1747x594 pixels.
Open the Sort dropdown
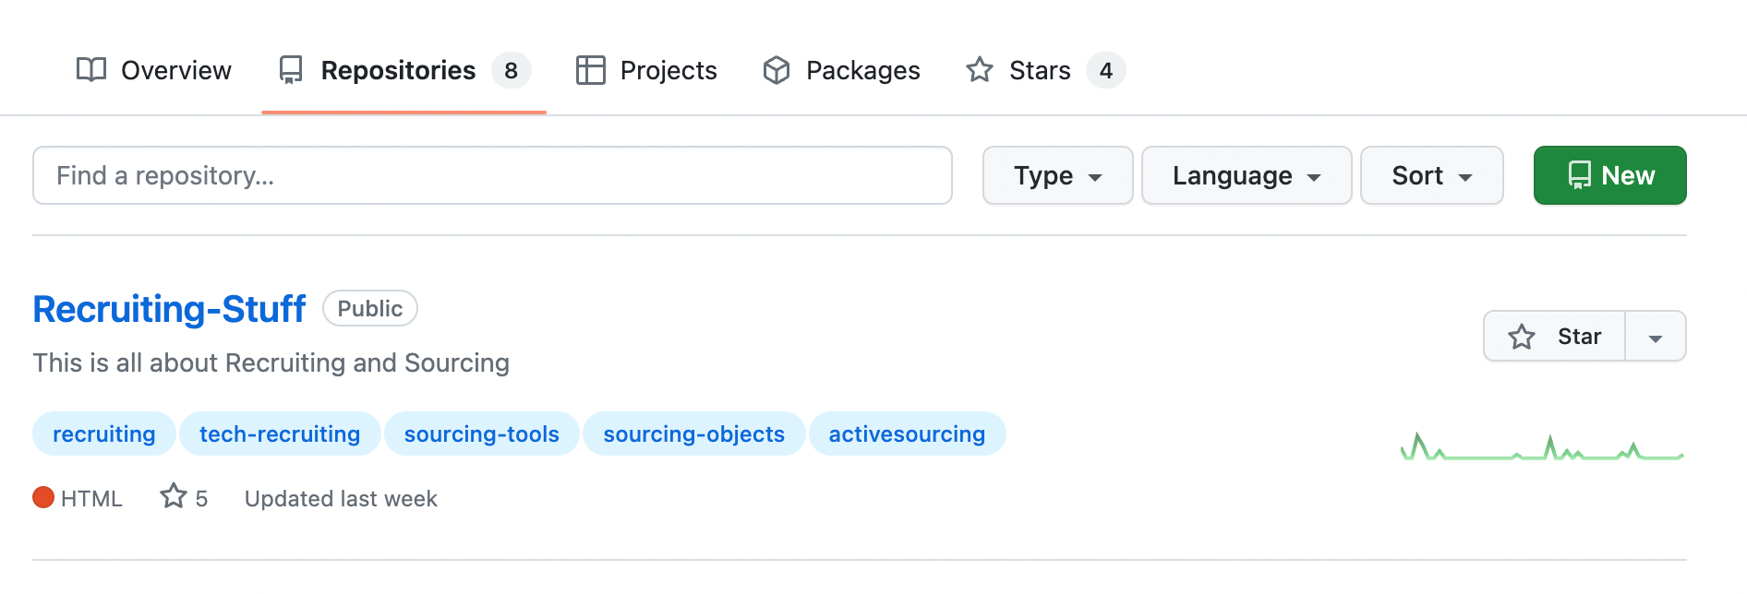[1431, 175]
